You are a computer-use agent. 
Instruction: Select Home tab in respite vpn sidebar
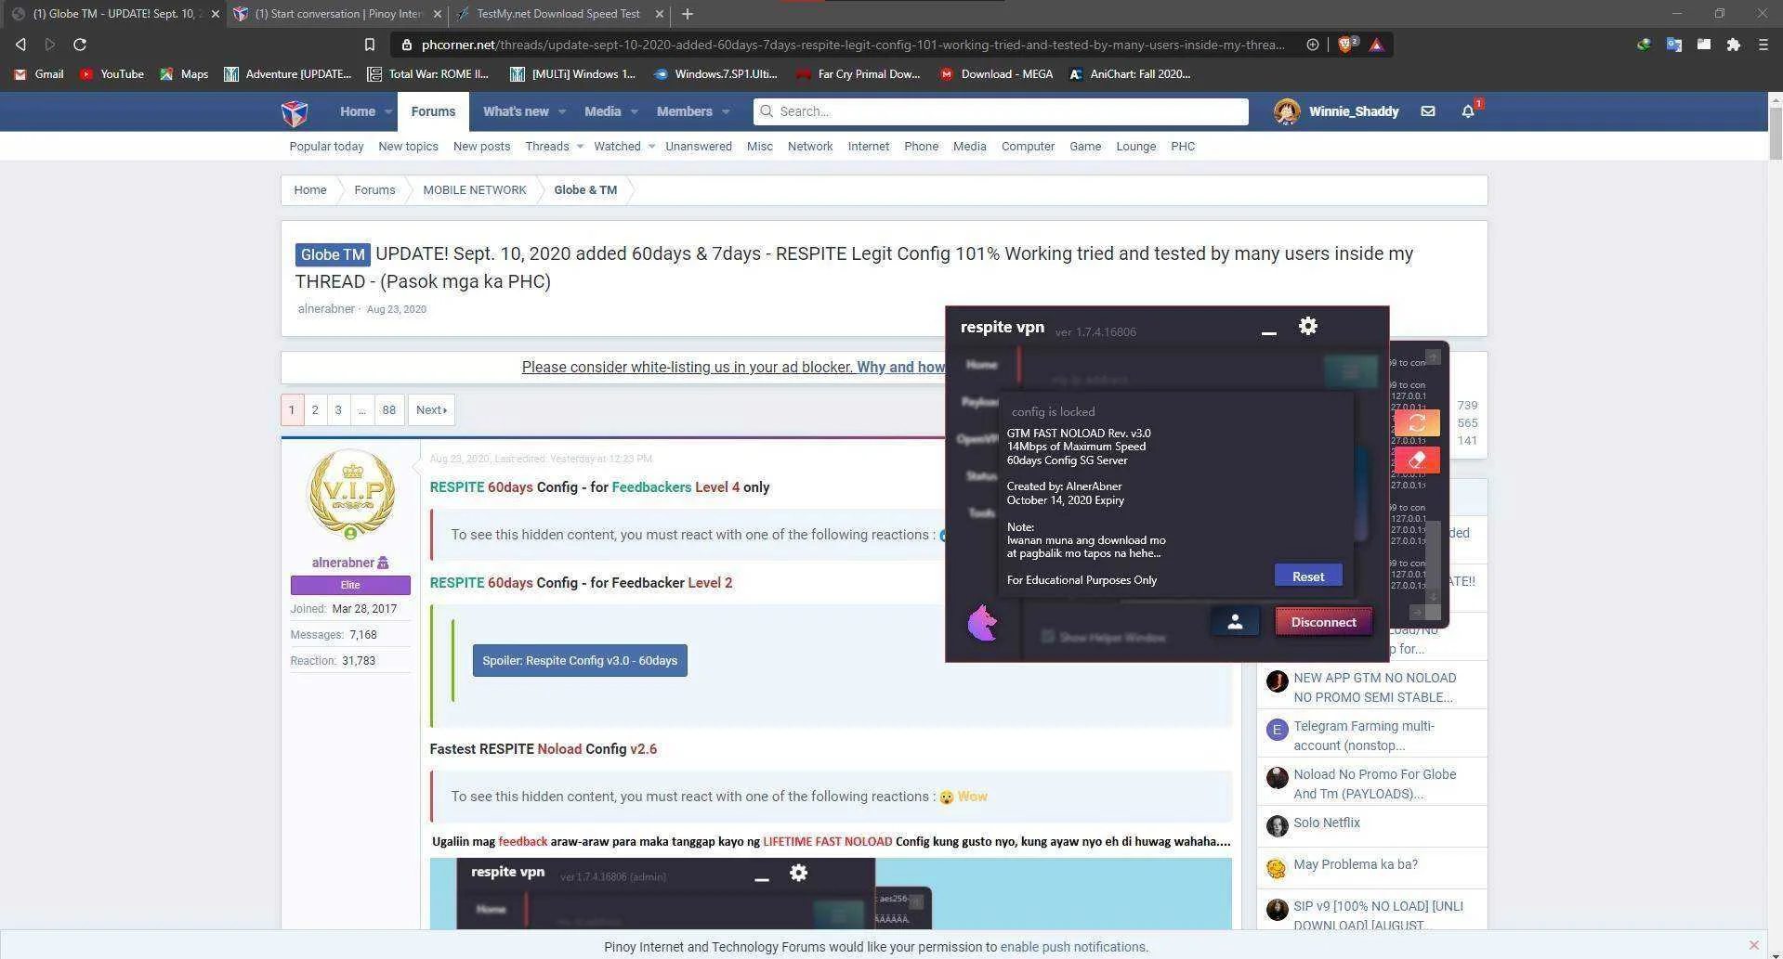[981, 365]
